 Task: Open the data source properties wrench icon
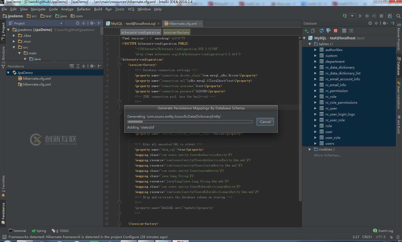pos(329,31)
